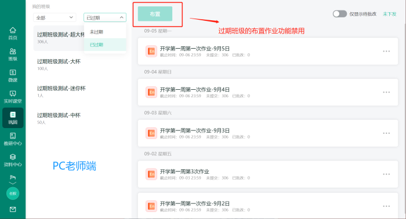406x219 pixels.
Task: Click En icon of 9月5日 homework
Action: click(x=151, y=51)
